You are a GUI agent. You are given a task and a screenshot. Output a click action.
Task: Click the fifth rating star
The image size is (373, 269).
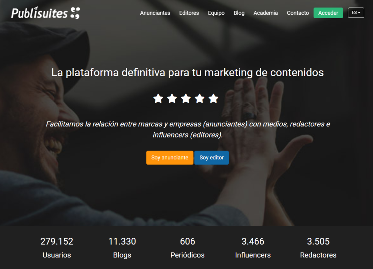click(x=213, y=98)
